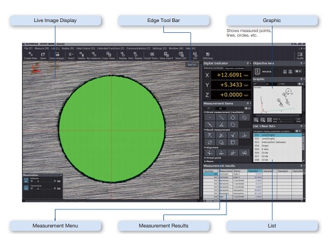Select list row 001 Line(Angle)
The image size is (328, 246).
pyautogui.click(x=278, y=135)
